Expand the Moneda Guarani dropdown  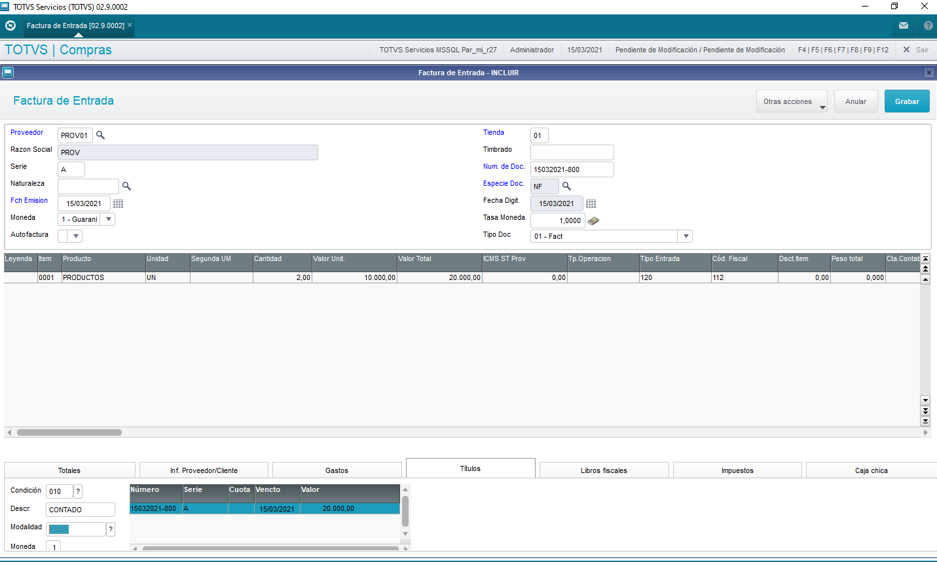coord(108,219)
